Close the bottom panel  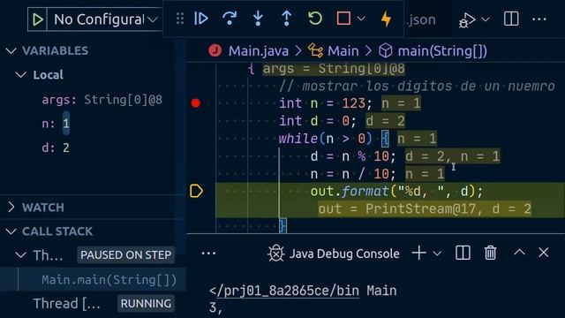[x=544, y=253]
